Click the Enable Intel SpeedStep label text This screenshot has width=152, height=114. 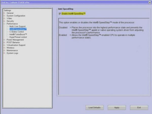(x=73, y=14)
